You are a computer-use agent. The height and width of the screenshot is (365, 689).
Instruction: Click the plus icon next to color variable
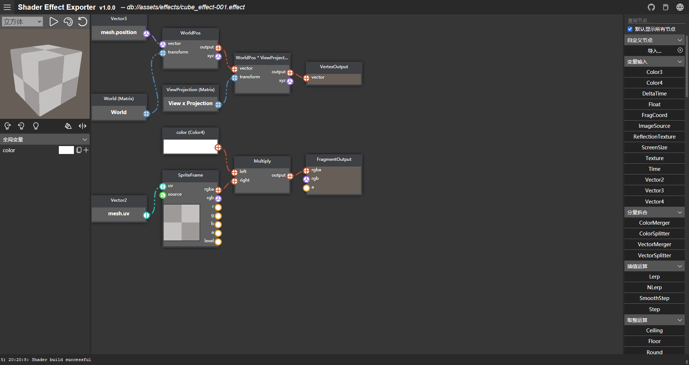click(x=86, y=150)
